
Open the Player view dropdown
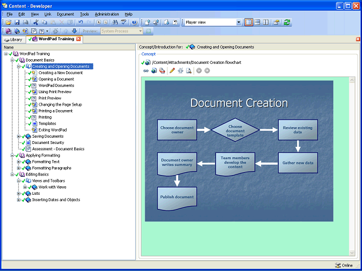[238, 23]
